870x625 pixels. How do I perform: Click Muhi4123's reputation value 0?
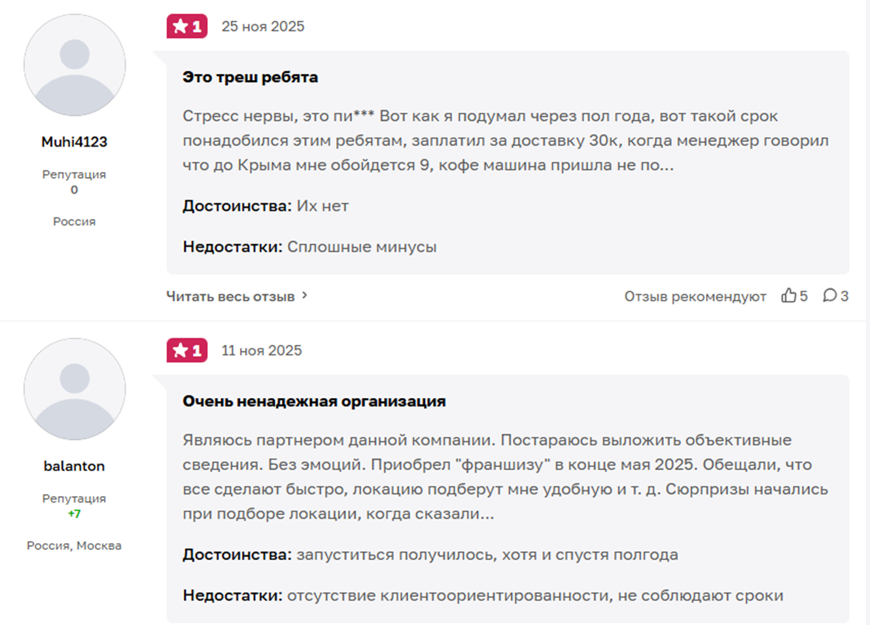point(74,190)
